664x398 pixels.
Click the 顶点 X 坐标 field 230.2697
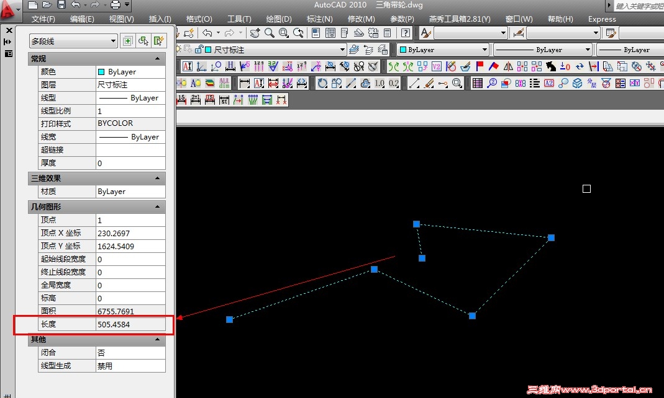(130, 233)
